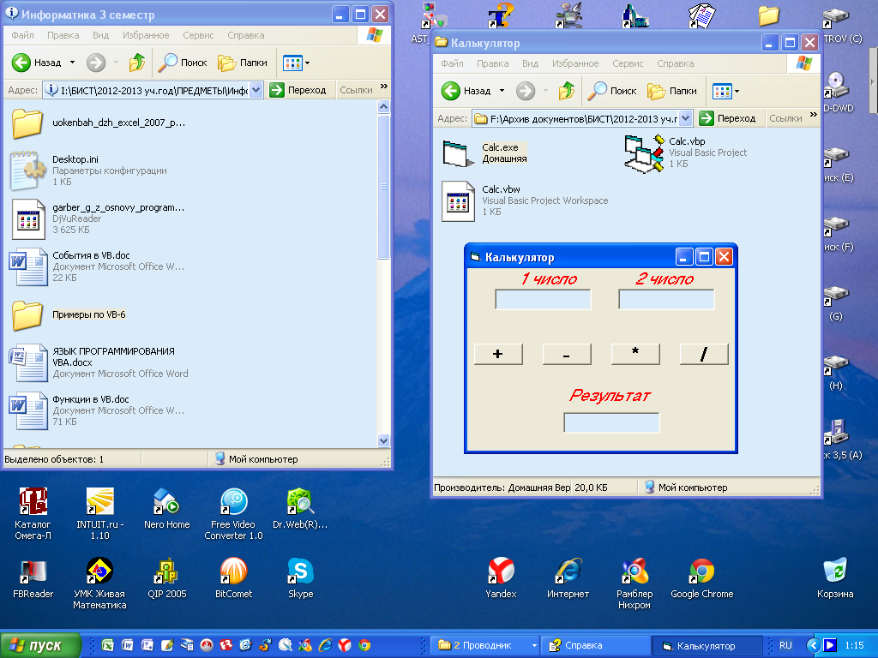Select Calc.vbp Visual Basic Project icon
The width and height of the screenshot is (878, 658).
pyautogui.click(x=644, y=153)
